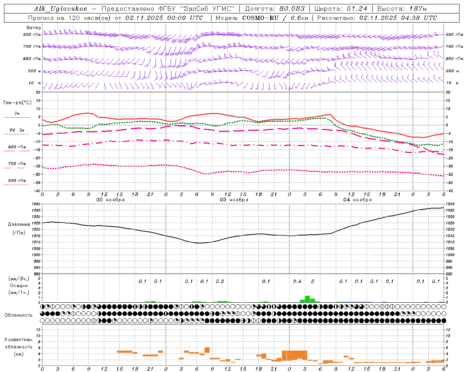Viewport: 465px width, 372px height.
Task: Click the elevation text Высота: 187м
Action: [x=402, y=9]
